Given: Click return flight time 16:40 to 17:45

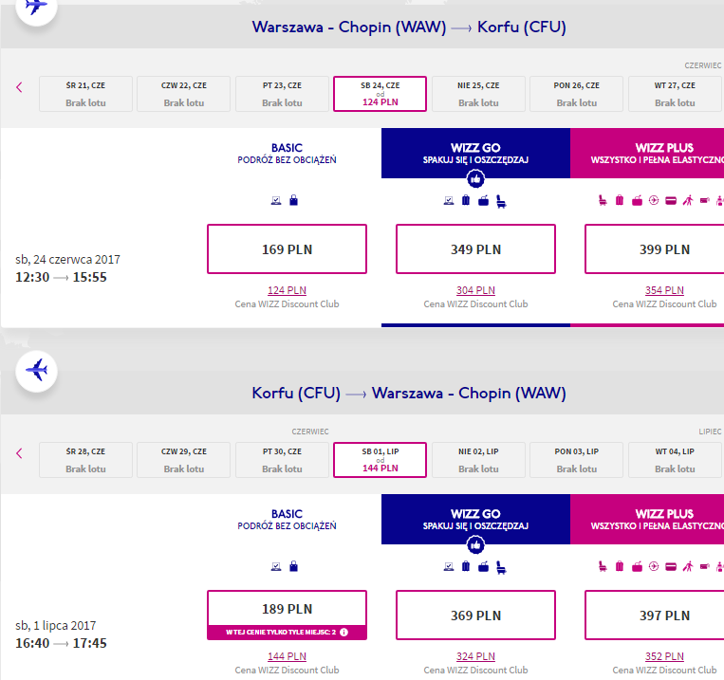Looking at the screenshot, I should click(x=61, y=643).
